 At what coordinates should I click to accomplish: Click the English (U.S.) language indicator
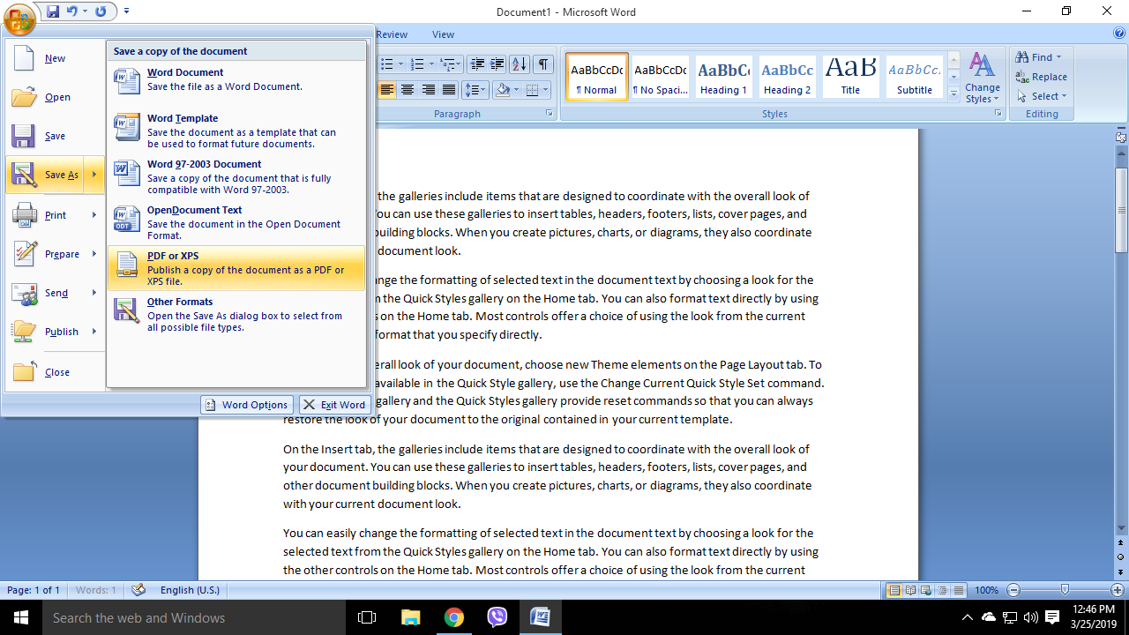point(191,590)
